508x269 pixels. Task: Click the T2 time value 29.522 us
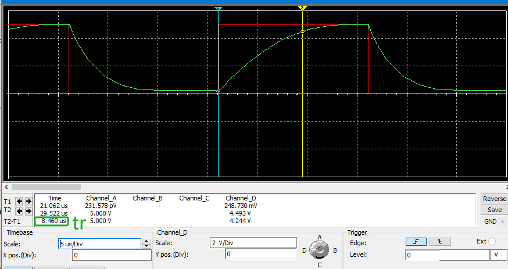click(x=54, y=213)
